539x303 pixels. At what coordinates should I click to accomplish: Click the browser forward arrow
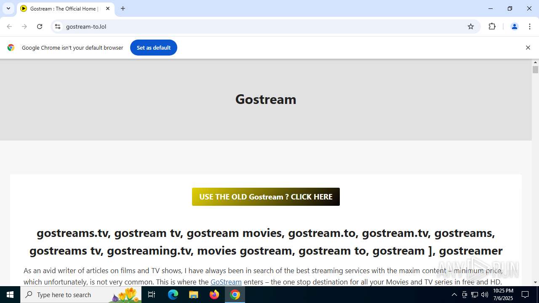pos(24,27)
